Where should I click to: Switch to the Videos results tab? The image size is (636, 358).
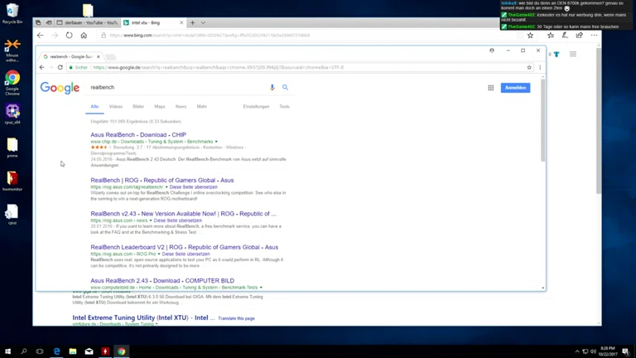[x=116, y=106]
